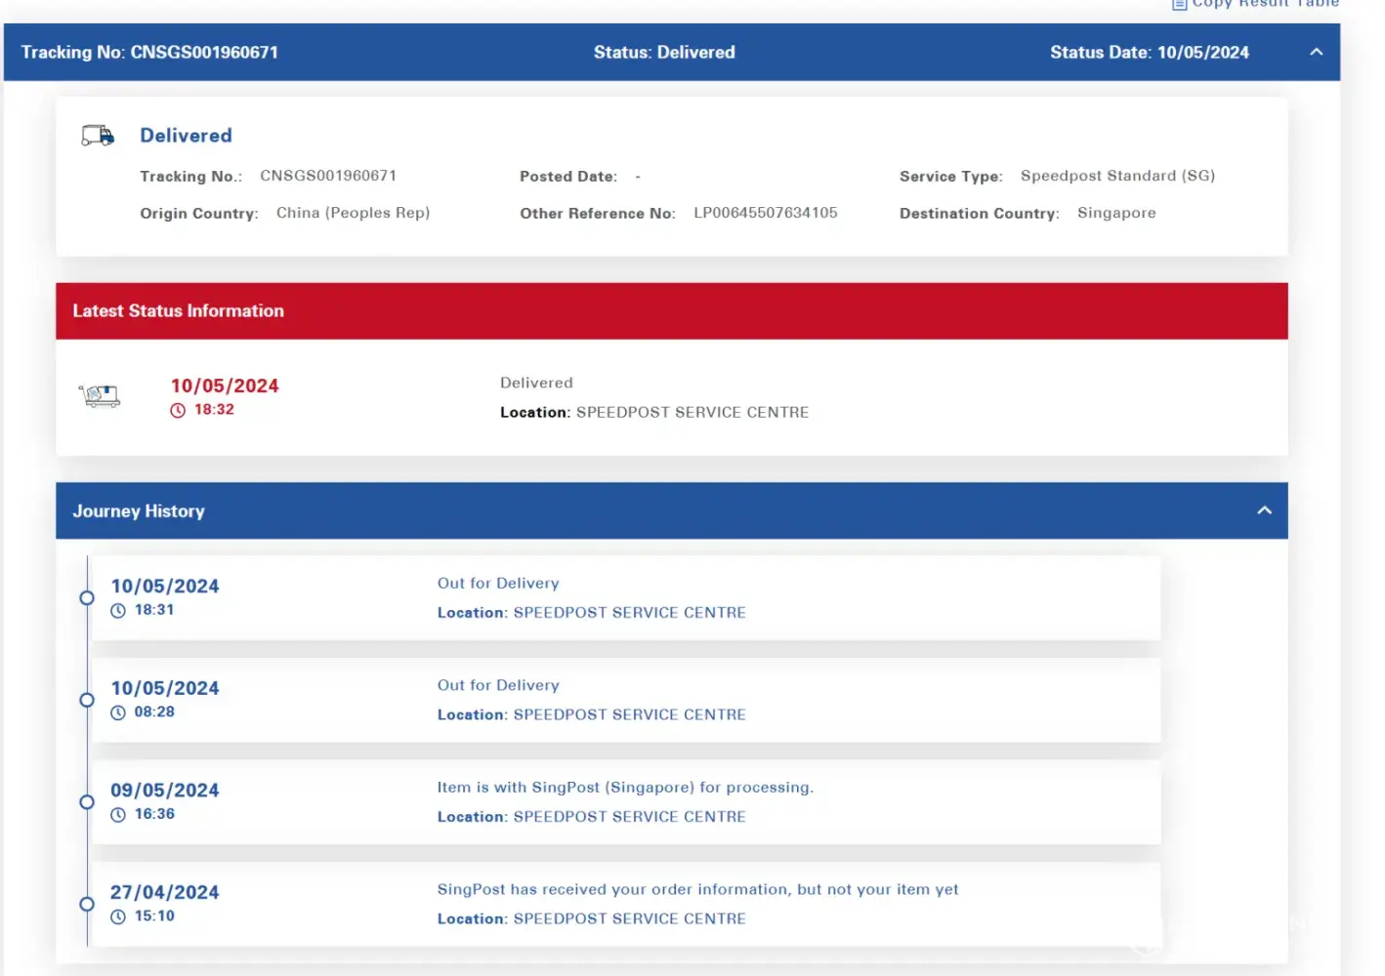Click the Posted Date label
The width and height of the screenshot is (1385, 976).
pyautogui.click(x=568, y=177)
